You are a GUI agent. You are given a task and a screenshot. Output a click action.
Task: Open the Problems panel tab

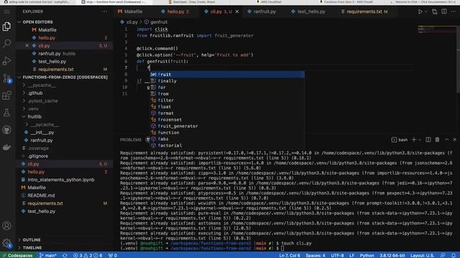[131, 140]
